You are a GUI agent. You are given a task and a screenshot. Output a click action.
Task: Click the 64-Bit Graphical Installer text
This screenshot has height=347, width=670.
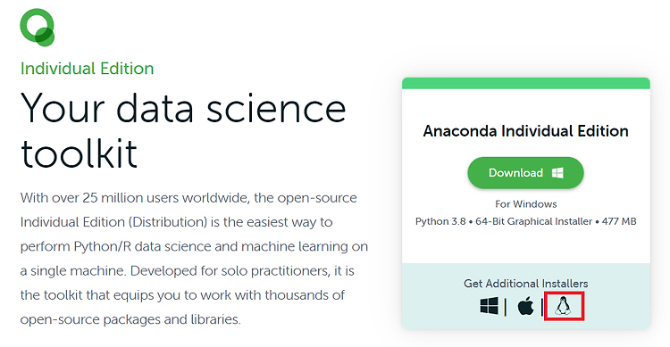(533, 221)
